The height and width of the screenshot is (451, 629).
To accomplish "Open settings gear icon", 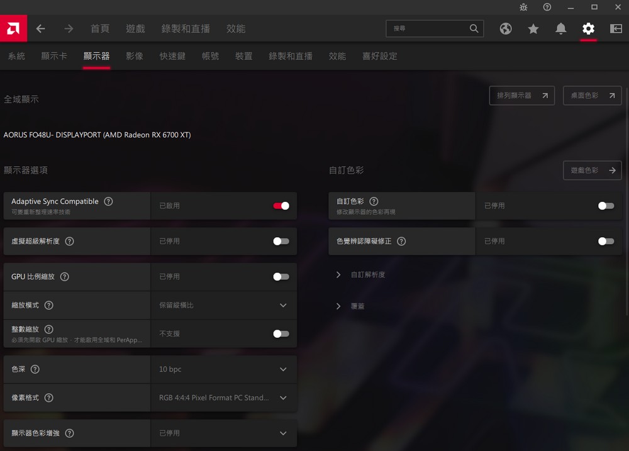I will (x=589, y=28).
